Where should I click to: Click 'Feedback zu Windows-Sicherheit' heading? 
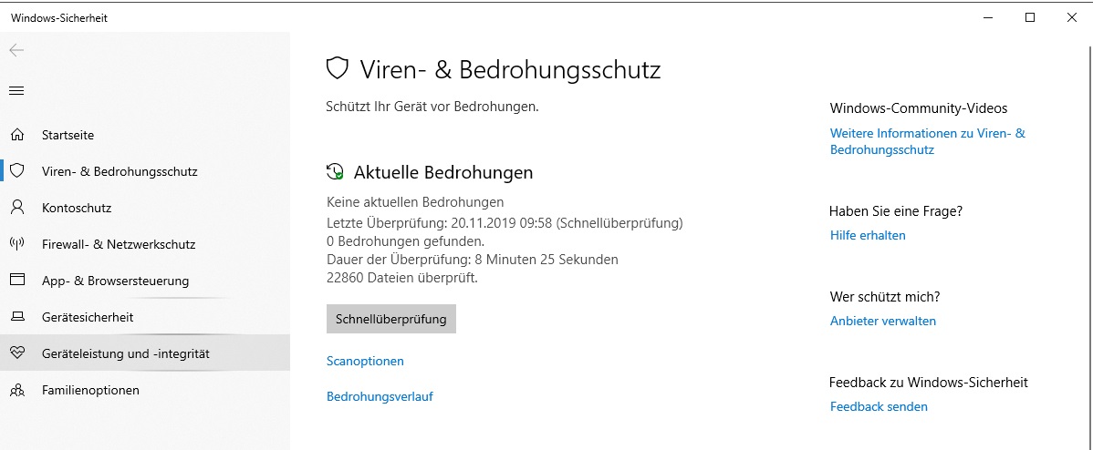pos(929,383)
